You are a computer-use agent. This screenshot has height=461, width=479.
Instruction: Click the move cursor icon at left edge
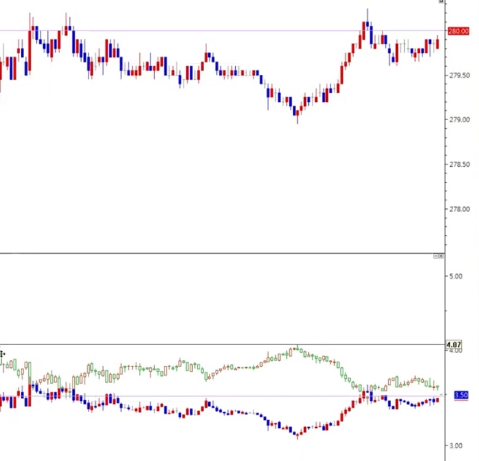pos(2,354)
